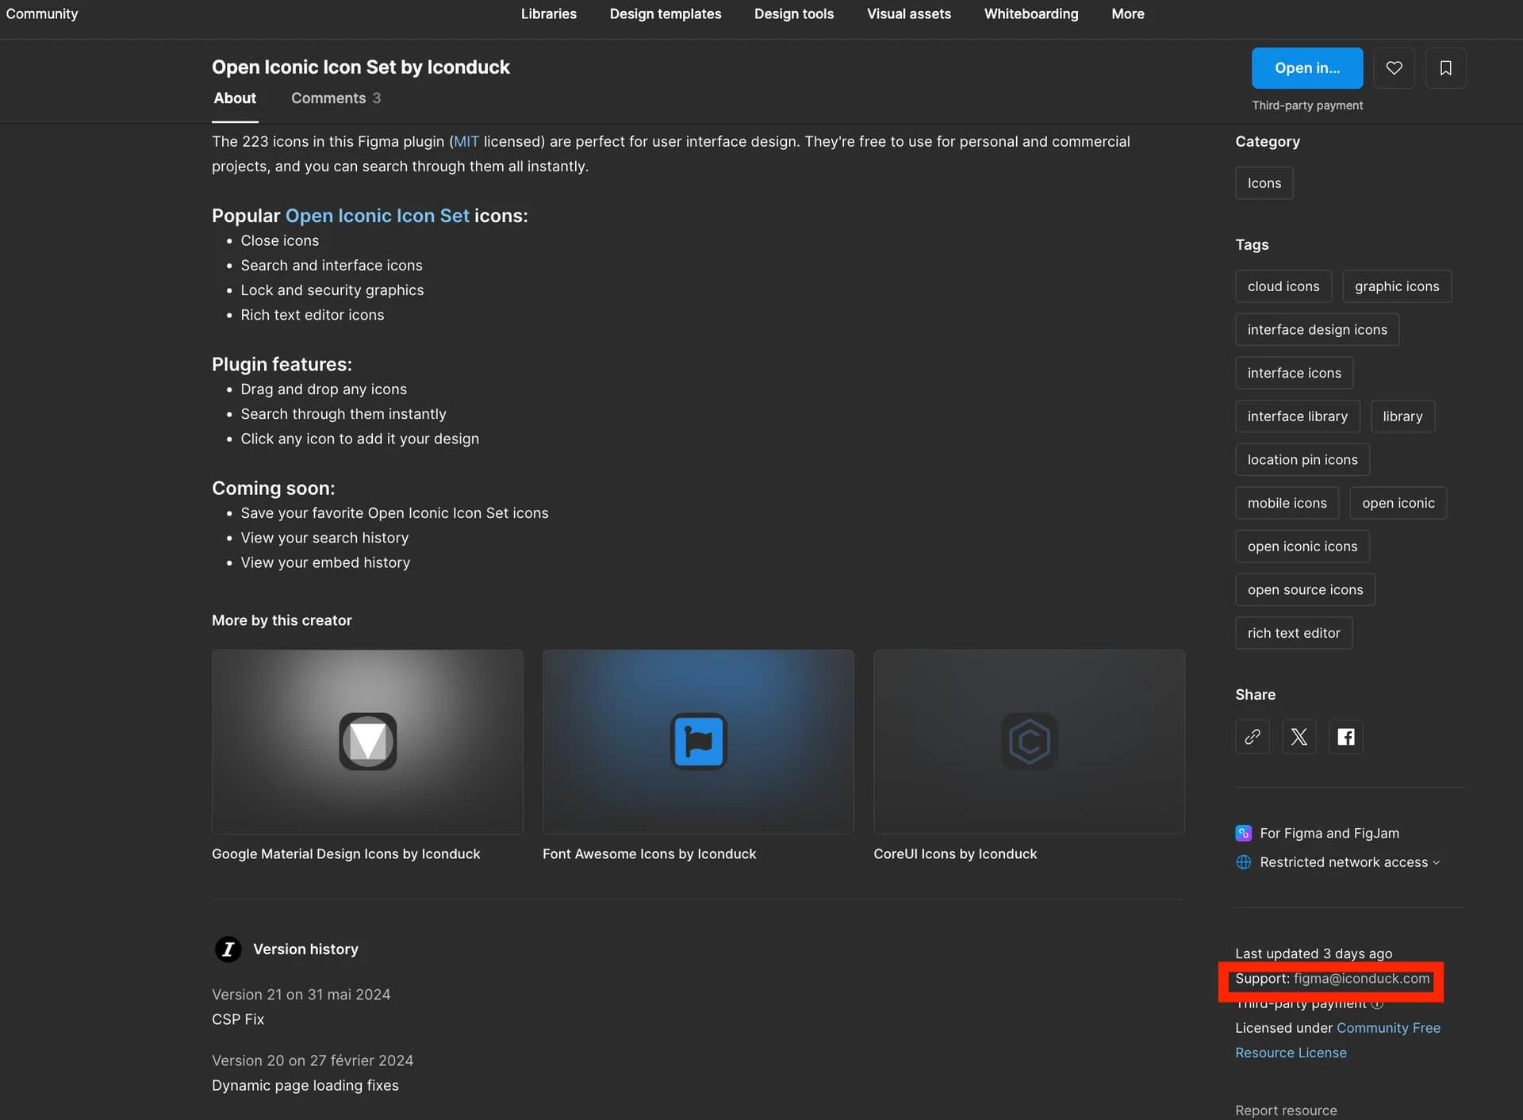
Task: Copy link via the chain share icon
Action: pyautogui.click(x=1253, y=737)
